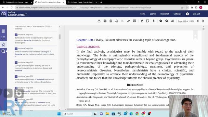208x117 pixels.
Task: Open search results on page 366
Action: [x=25, y=88]
